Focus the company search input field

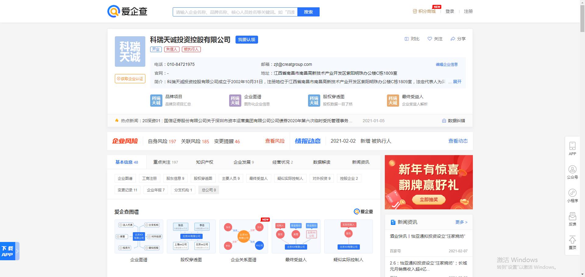[x=235, y=12]
